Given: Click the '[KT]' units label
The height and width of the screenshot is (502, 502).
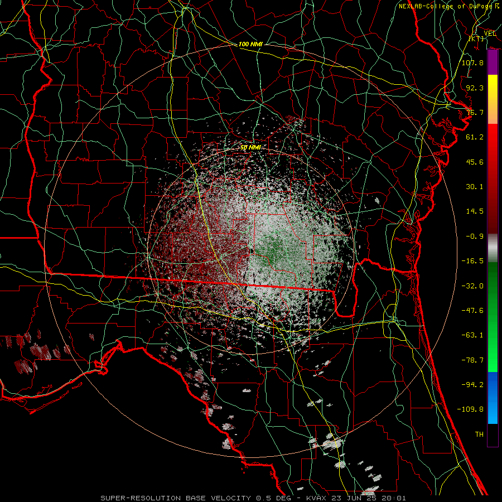Looking at the screenshot, I should click(476, 38).
